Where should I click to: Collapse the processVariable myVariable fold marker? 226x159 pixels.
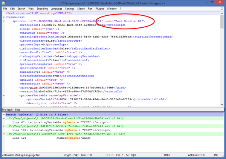pyautogui.click(x=4, y=95)
